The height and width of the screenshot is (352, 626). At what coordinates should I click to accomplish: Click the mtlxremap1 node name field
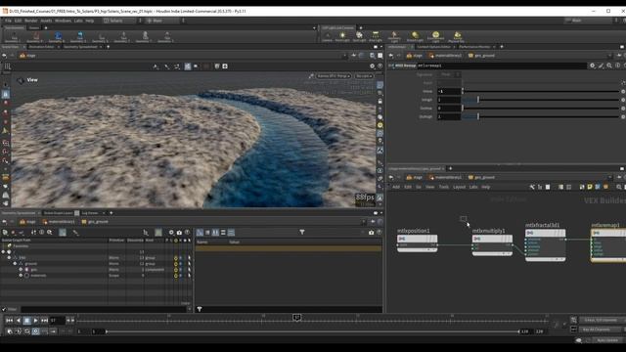pyautogui.click(x=501, y=66)
